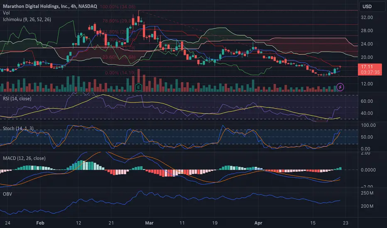Click the green earnings E marker icon
This screenshot has height=228, width=387.
pyautogui.click(x=138, y=87)
